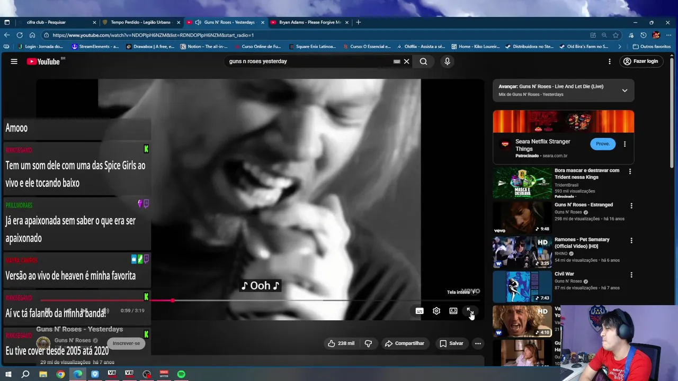
Task: Open the Home - Kiko Loureir... bookmark
Action: (475, 47)
